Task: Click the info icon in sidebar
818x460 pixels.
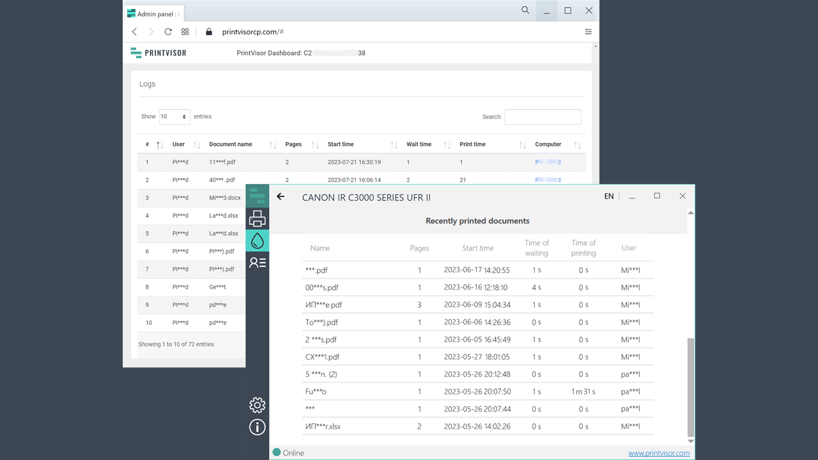Action: point(258,427)
